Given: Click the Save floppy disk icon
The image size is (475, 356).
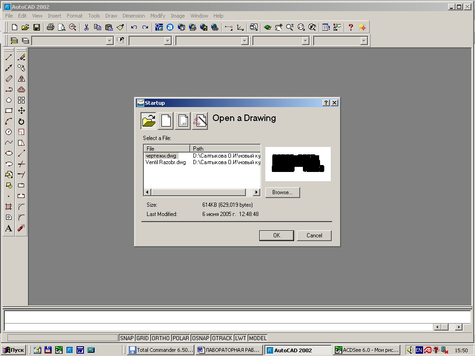Looking at the screenshot, I should (x=37, y=27).
